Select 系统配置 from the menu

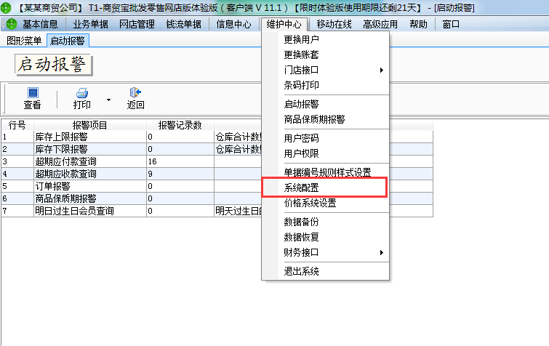(x=301, y=187)
